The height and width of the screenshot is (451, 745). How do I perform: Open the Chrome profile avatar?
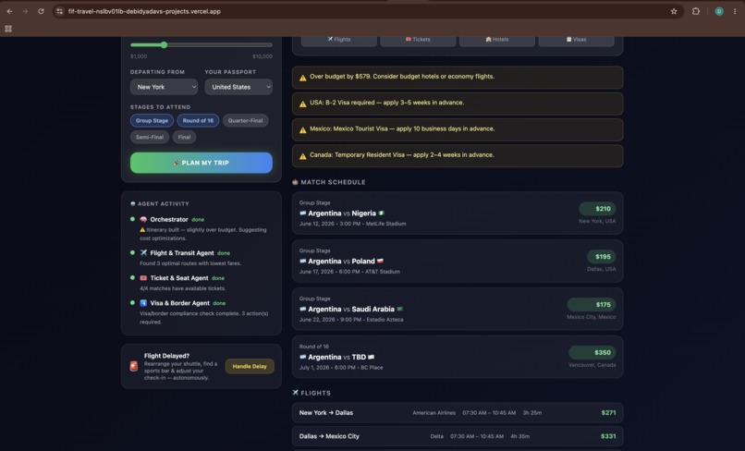[719, 11]
